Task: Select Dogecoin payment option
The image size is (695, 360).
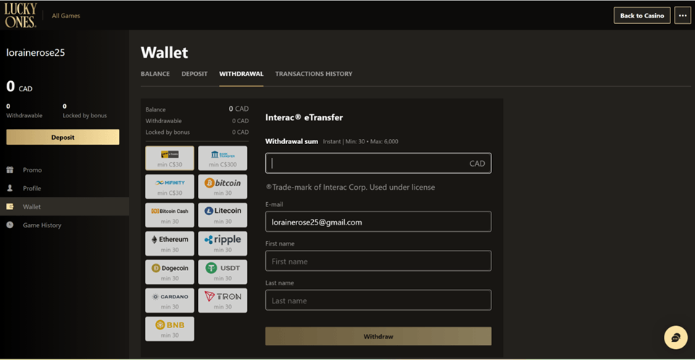Action: (170, 271)
